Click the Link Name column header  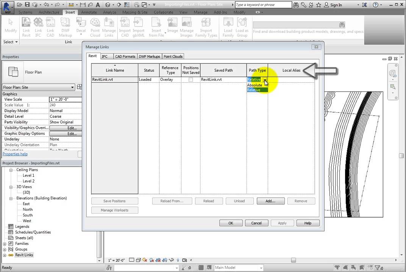tap(115, 70)
